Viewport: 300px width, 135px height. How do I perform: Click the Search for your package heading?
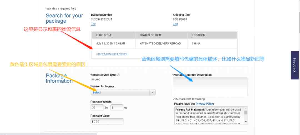pos(64,18)
